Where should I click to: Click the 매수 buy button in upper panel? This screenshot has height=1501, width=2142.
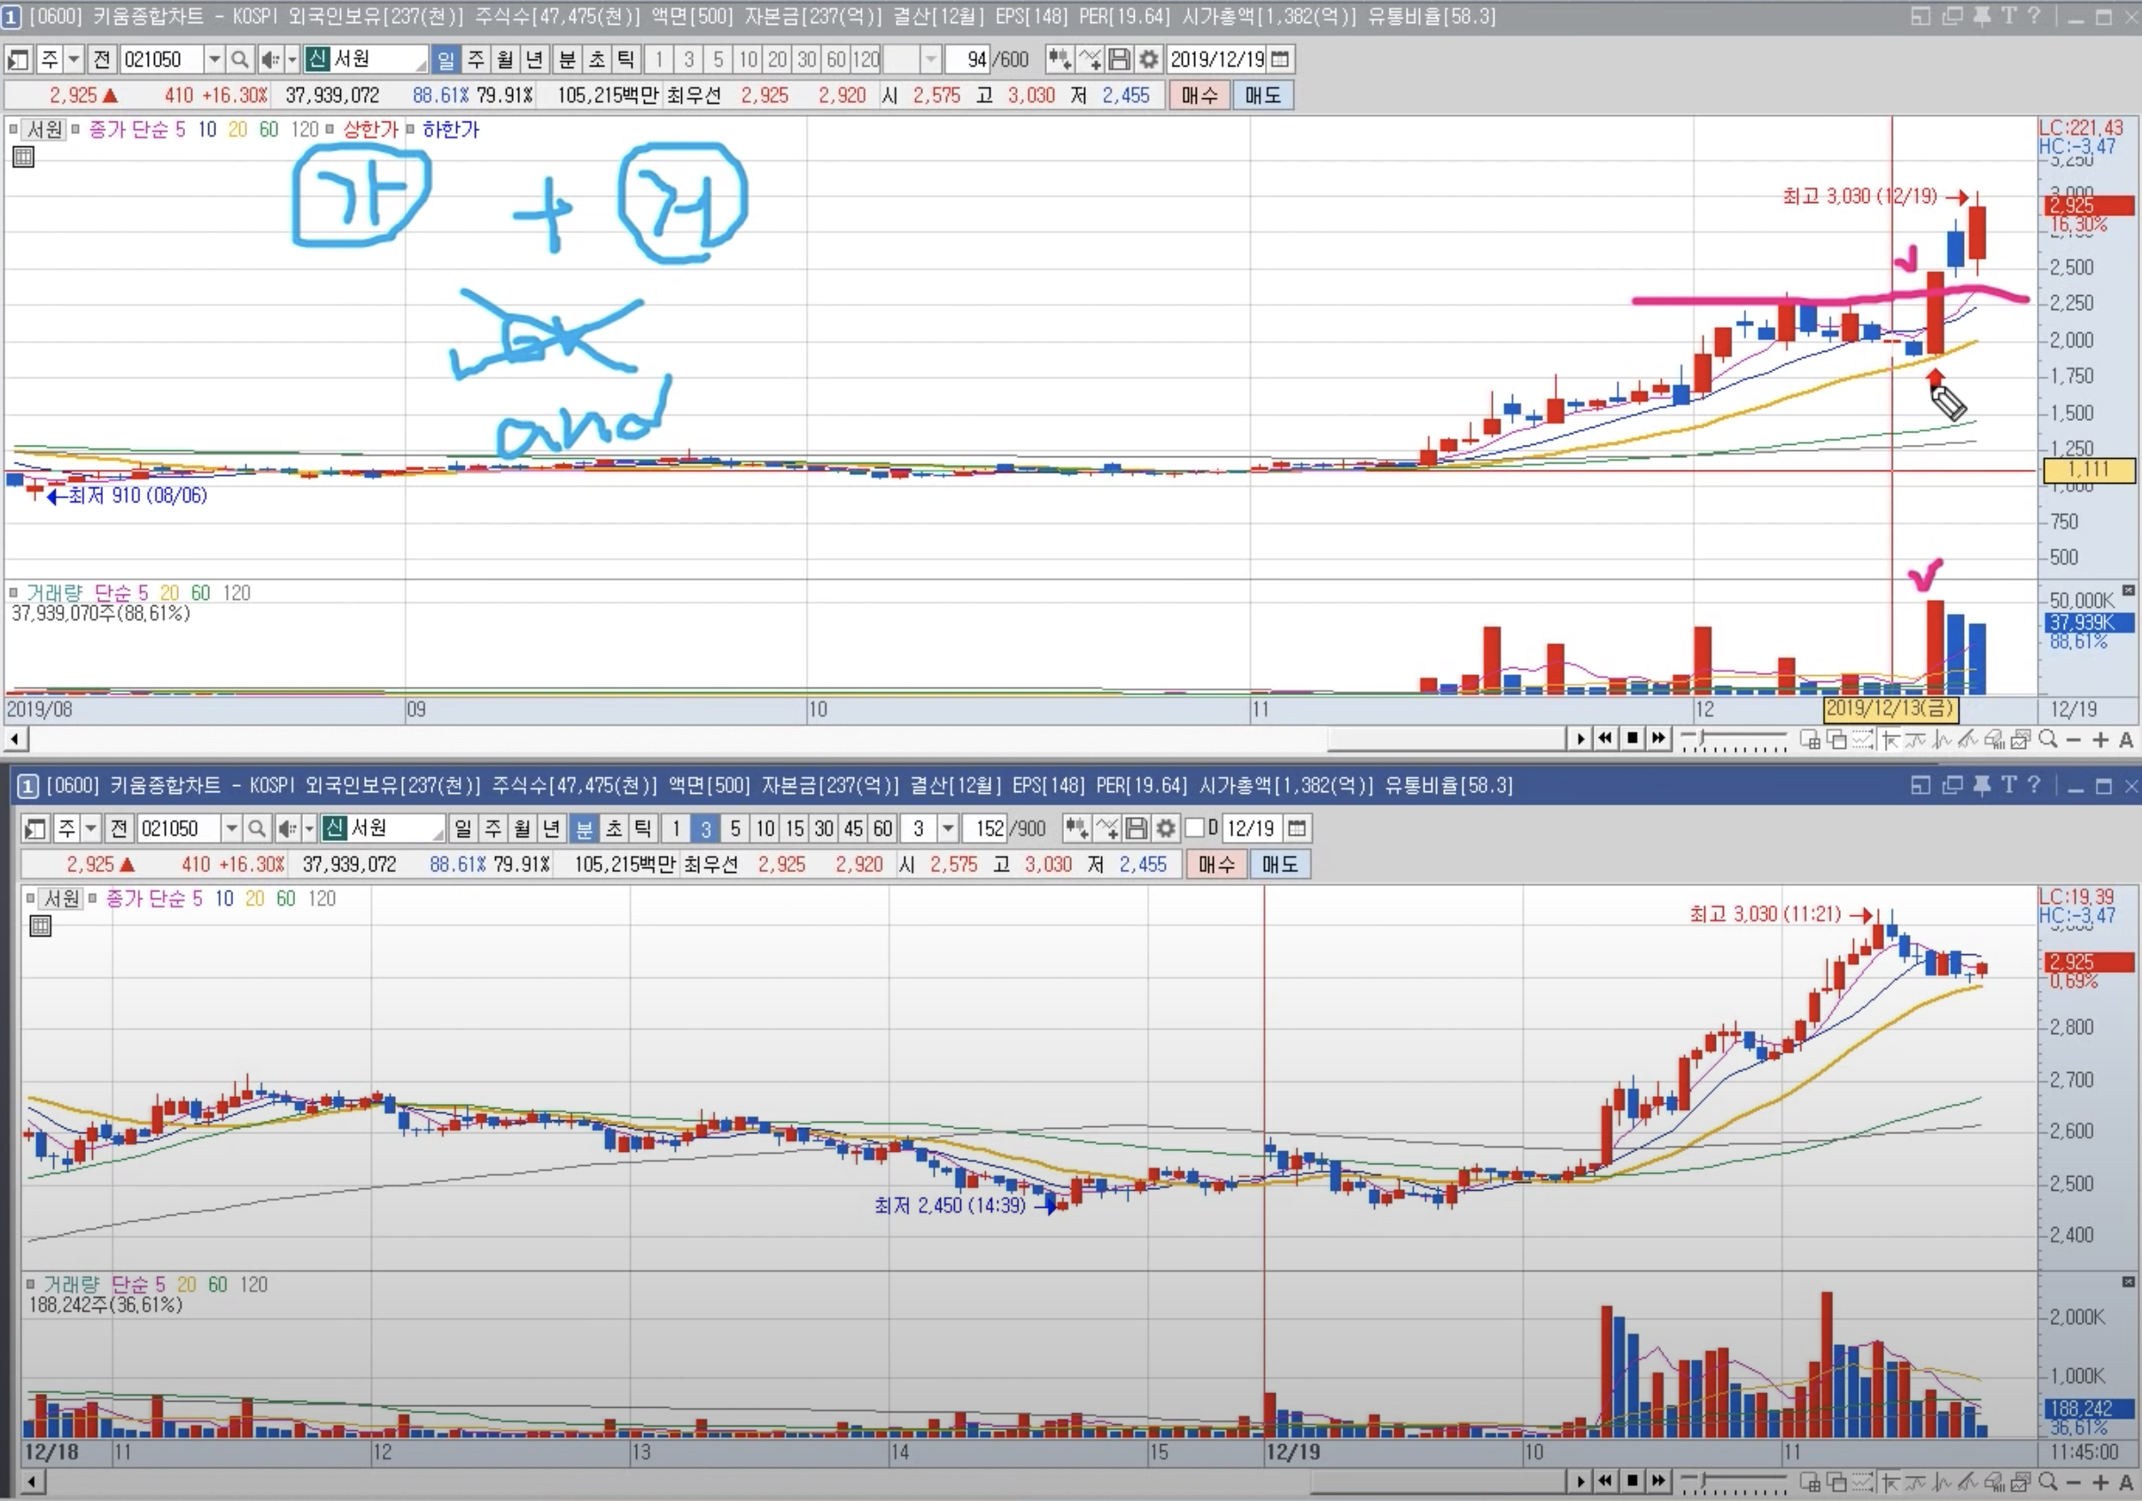tap(1199, 95)
